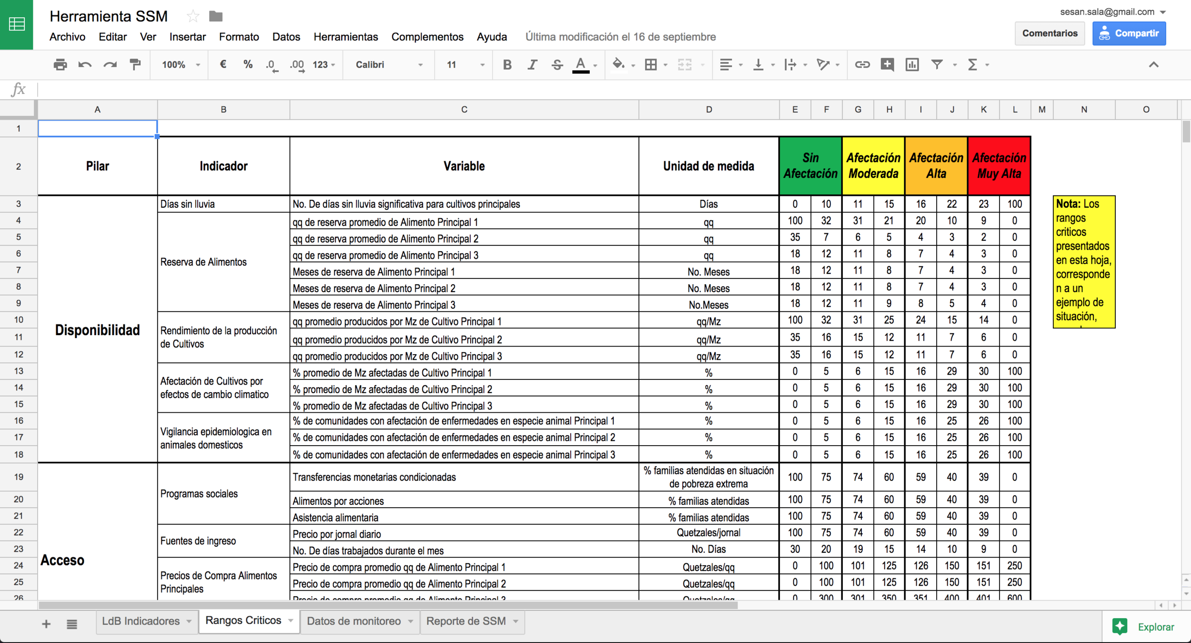
Task: Select the yellow Nota cell
Action: tap(1084, 262)
